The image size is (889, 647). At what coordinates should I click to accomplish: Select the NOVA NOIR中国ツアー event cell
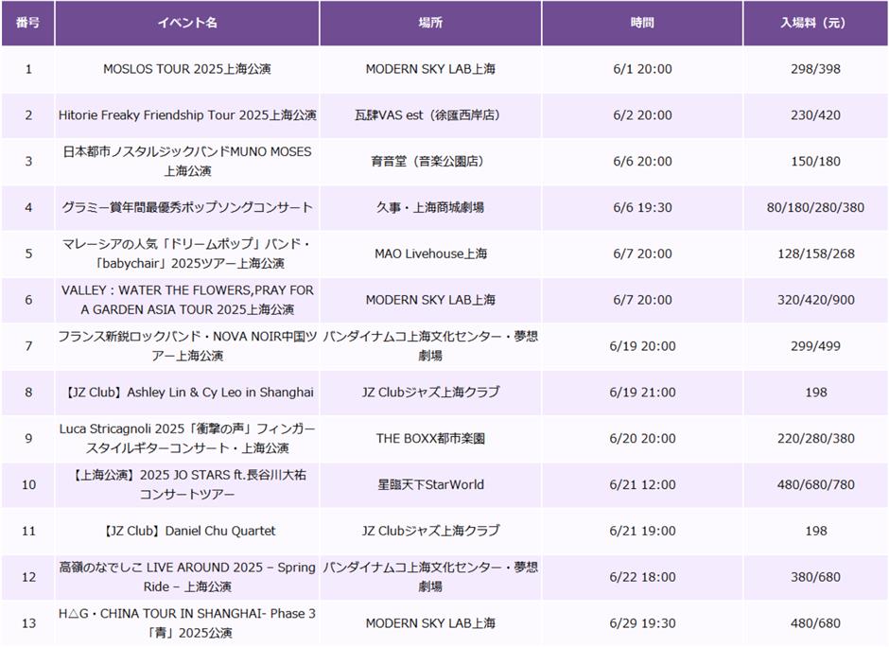coord(187,346)
